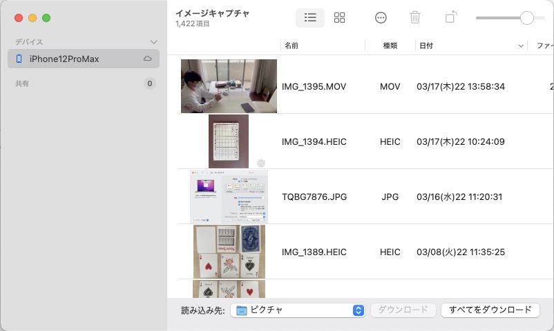Click the trash delete icon
554x331 pixels.
[x=415, y=18]
